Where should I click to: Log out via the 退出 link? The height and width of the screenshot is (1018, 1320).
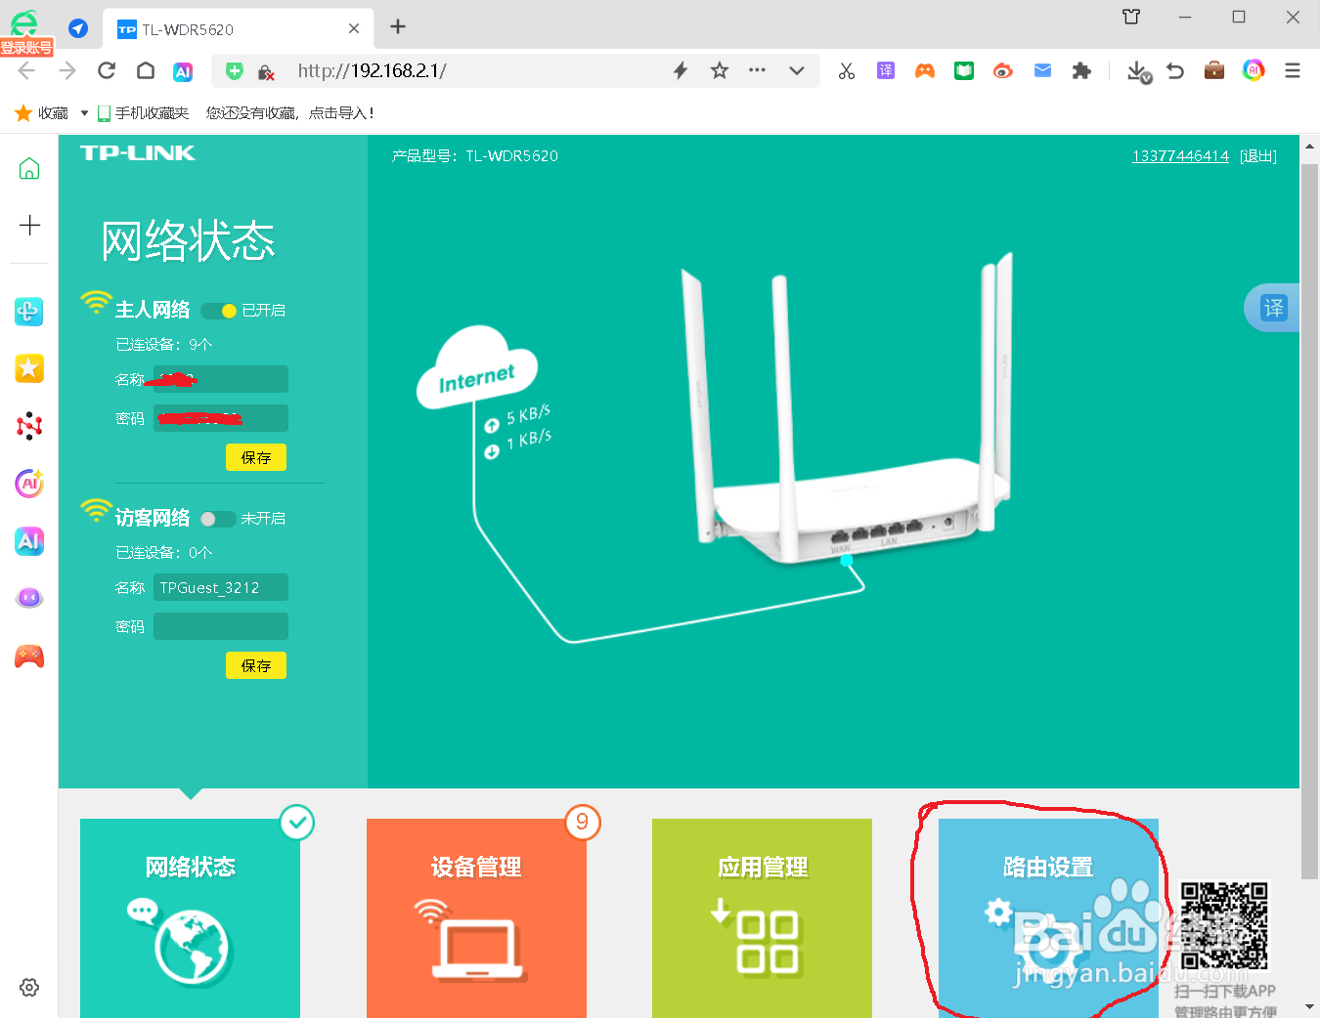click(x=1258, y=154)
